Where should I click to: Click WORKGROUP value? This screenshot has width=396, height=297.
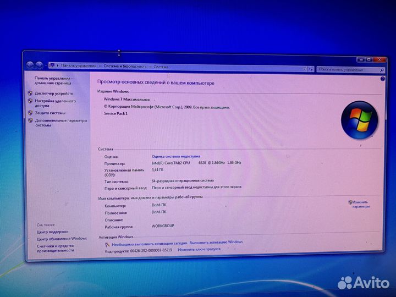163,226
